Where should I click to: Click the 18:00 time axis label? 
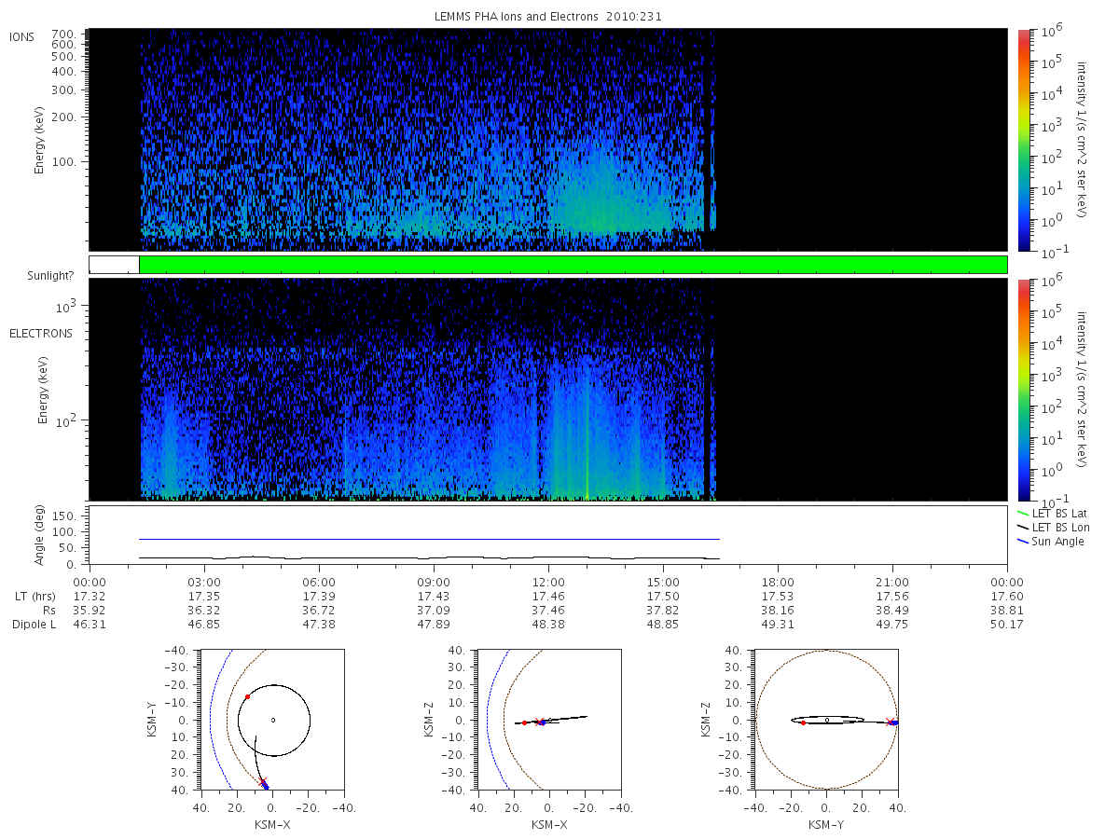(x=778, y=582)
